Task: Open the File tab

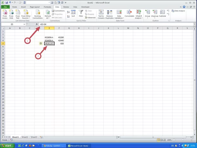Action: point(5,7)
